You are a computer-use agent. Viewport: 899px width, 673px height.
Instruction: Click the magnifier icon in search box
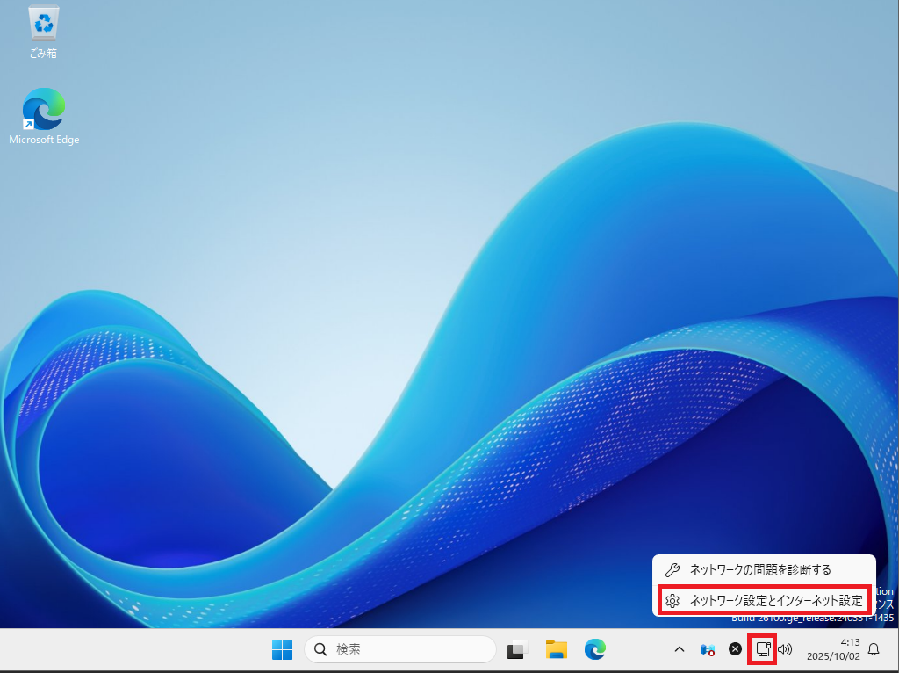tap(320, 649)
